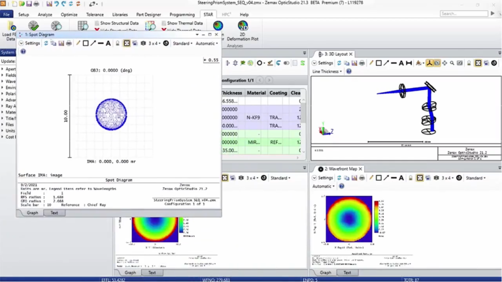Viewport: 502px width, 282px height.
Task: Refresh the Wavefront Map window
Action: point(339,178)
